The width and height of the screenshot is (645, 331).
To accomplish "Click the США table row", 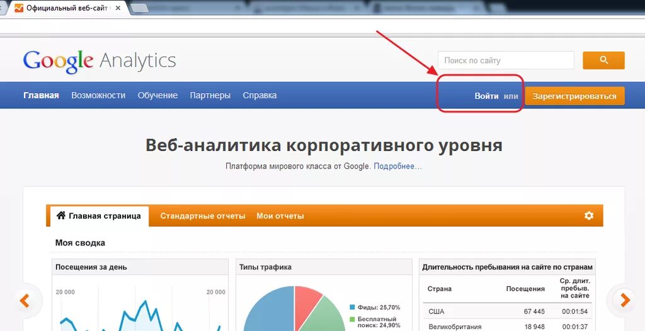I will [509, 311].
